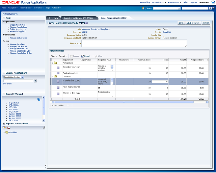Open the Personalization menu
The image size is (216, 173).
pos(159,2)
